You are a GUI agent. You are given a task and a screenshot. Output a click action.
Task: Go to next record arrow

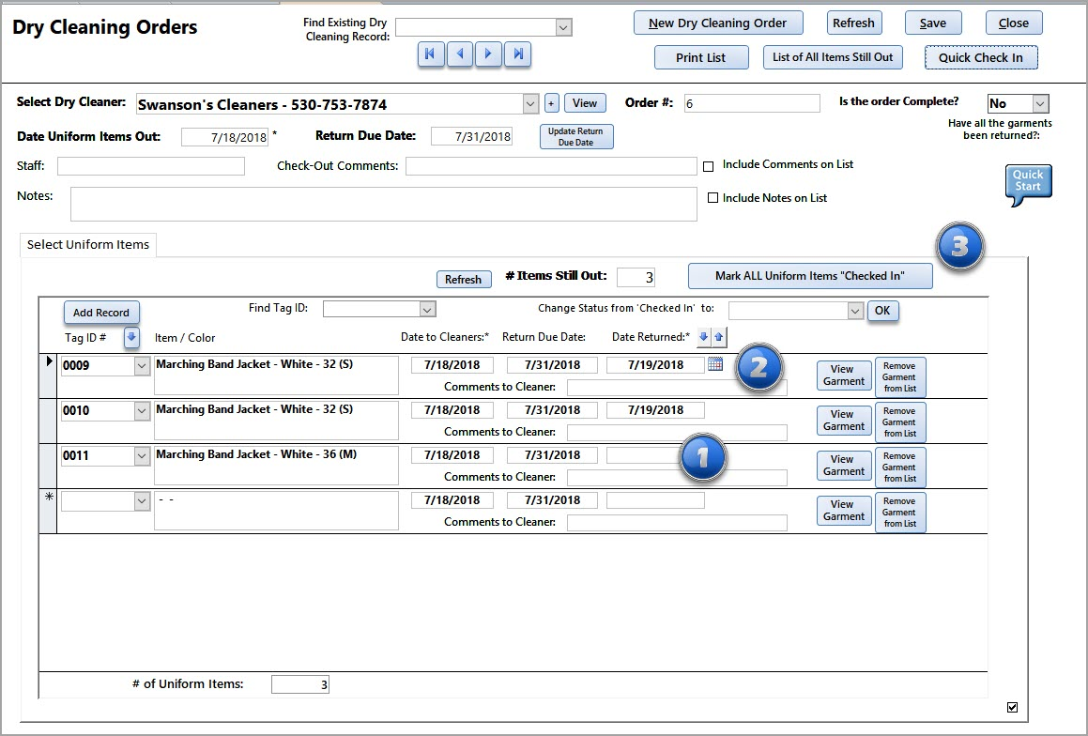[488, 54]
